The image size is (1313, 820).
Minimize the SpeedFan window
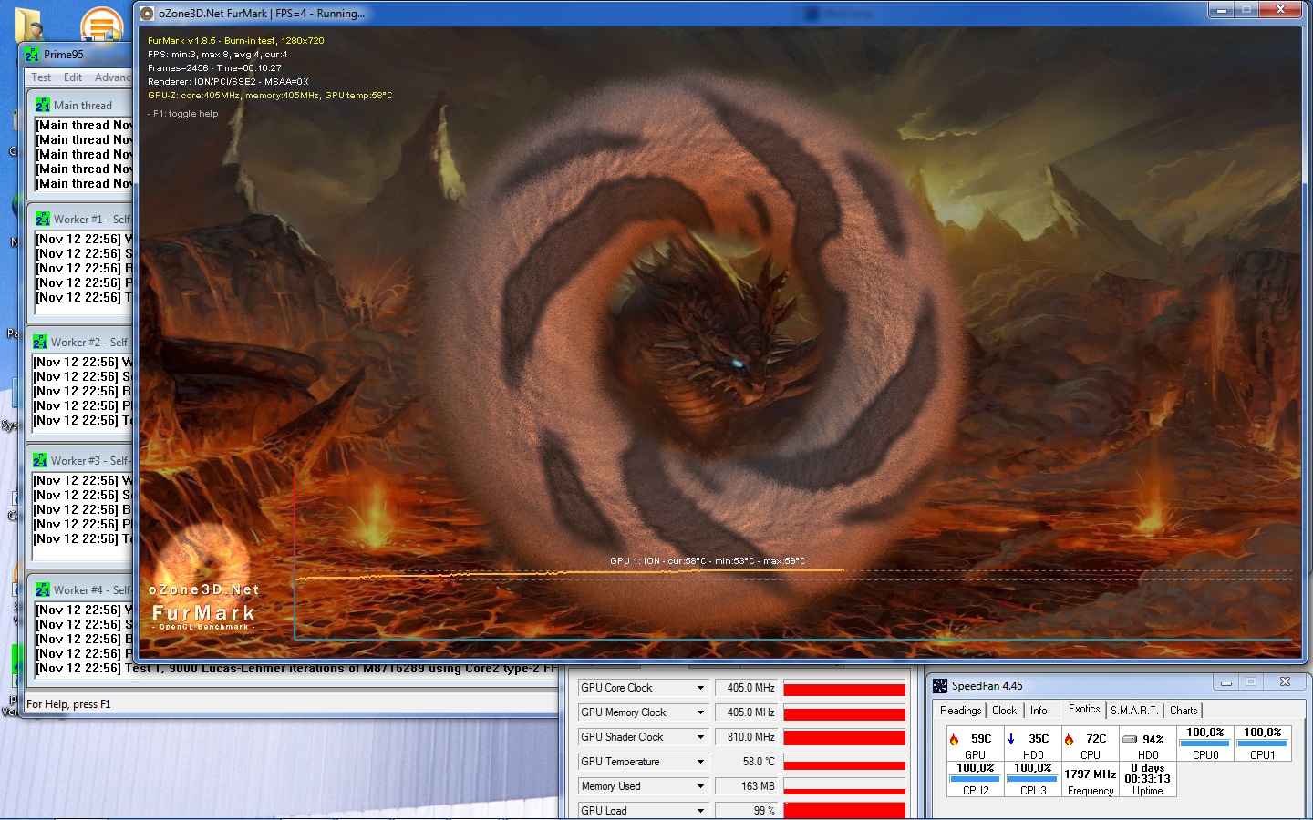point(1226,682)
